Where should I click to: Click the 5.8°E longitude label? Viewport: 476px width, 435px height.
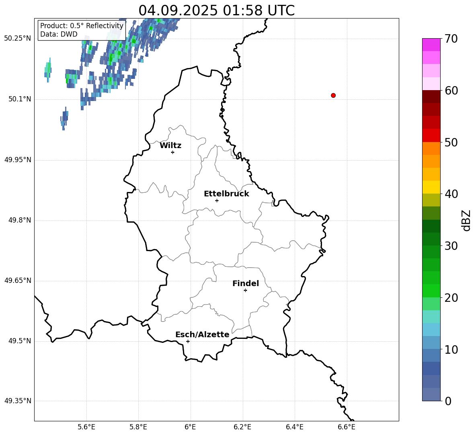(x=138, y=427)
